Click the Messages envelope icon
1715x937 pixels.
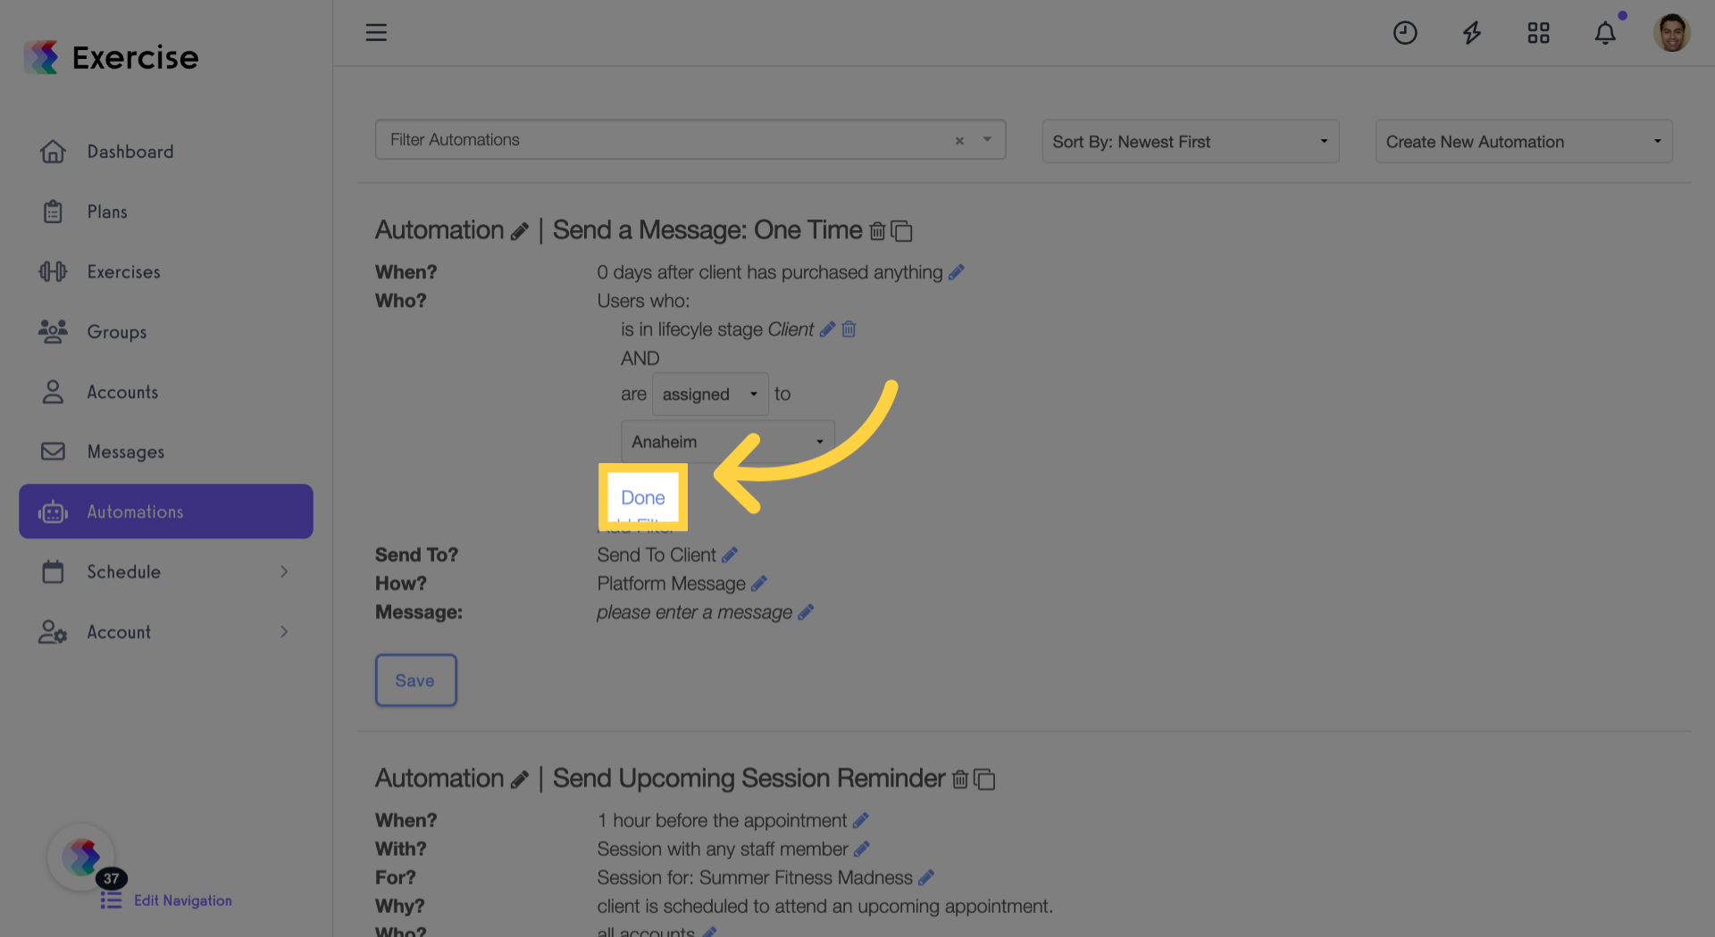pyautogui.click(x=53, y=452)
